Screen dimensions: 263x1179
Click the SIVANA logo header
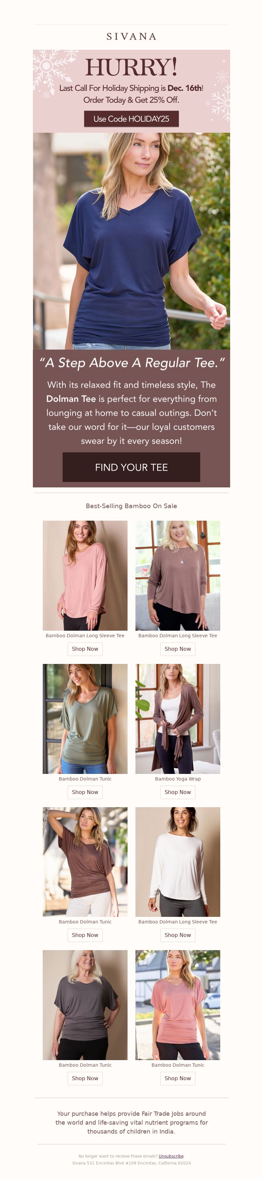pos(131,37)
